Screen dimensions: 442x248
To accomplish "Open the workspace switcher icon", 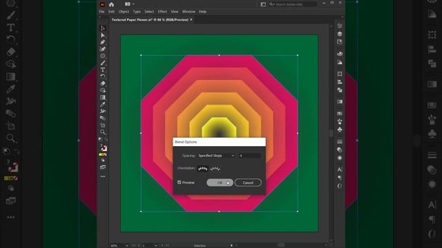I will point(263,4).
